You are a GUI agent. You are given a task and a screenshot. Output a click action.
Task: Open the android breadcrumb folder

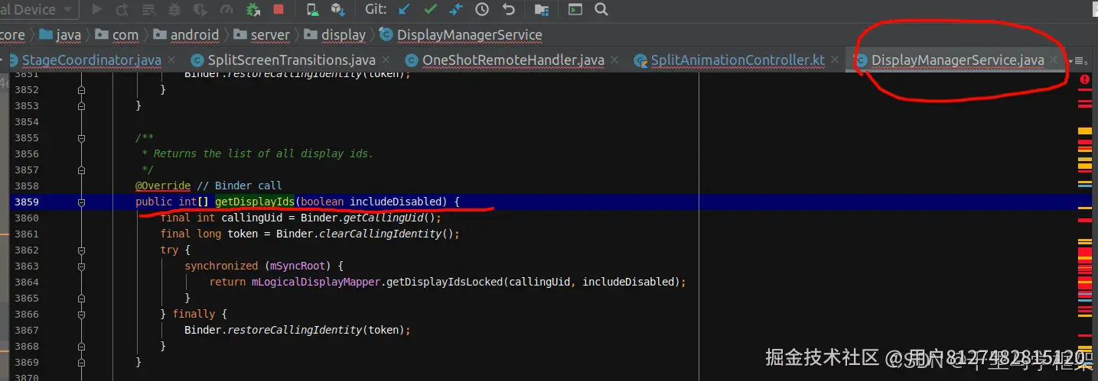[186, 34]
